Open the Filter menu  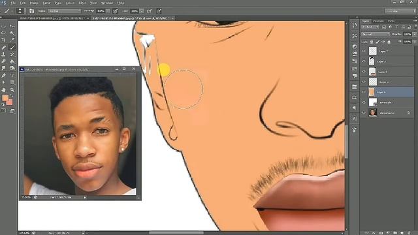[x=82, y=3]
